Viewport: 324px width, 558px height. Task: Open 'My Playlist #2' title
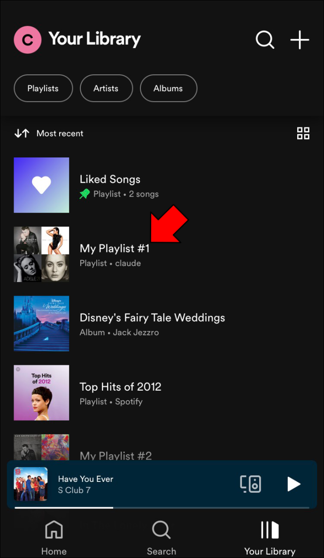116,456
